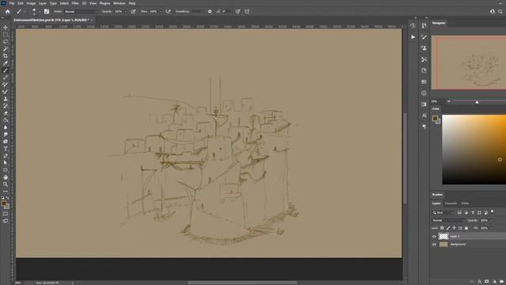The image size is (506, 285).
Task: Add a layer style with fx icon
Action: [x=480, y=282]
